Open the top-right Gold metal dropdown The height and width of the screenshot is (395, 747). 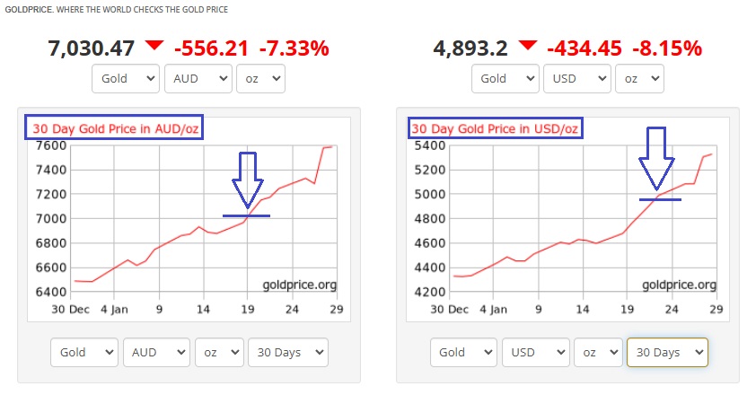[x=505, y=78]
